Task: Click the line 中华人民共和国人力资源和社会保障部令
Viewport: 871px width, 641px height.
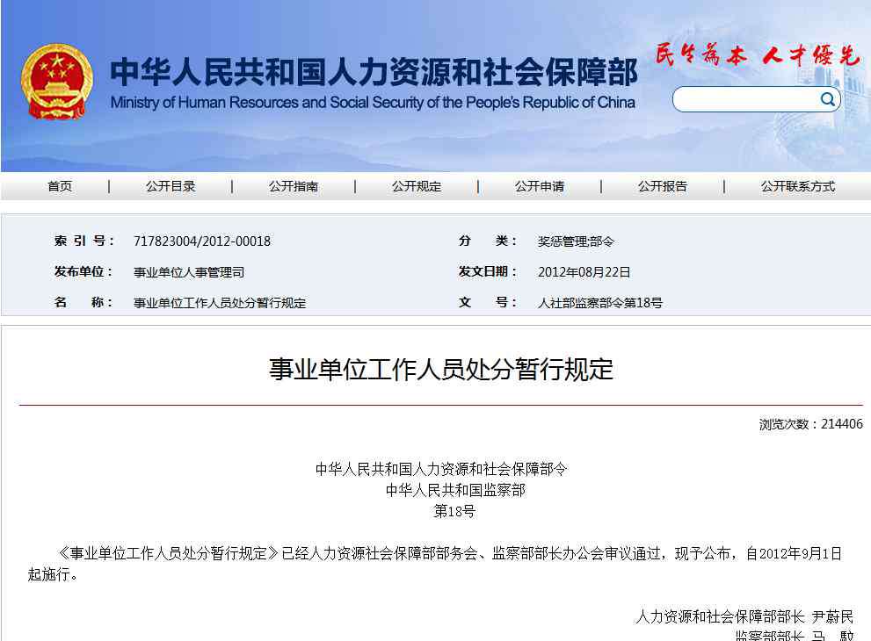Action: (x=441, y=470)
